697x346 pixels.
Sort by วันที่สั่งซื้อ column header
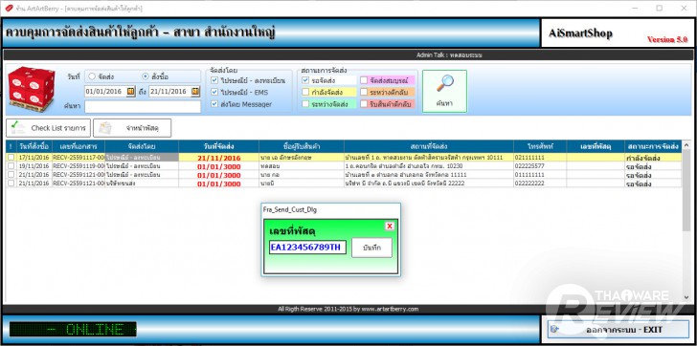pos(34,146)
